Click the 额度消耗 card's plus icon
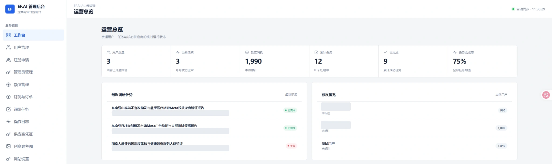 247,52
